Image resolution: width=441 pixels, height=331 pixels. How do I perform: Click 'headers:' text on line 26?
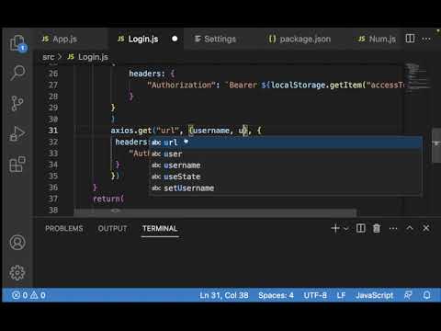point(147,74)
